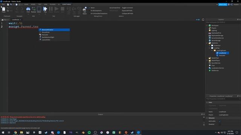Select the LocalScript item in the Explorer

[x=223, y=53]
